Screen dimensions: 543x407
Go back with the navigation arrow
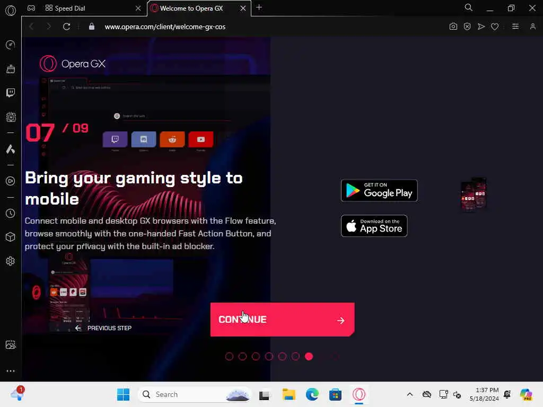click(x=31, y=26)
